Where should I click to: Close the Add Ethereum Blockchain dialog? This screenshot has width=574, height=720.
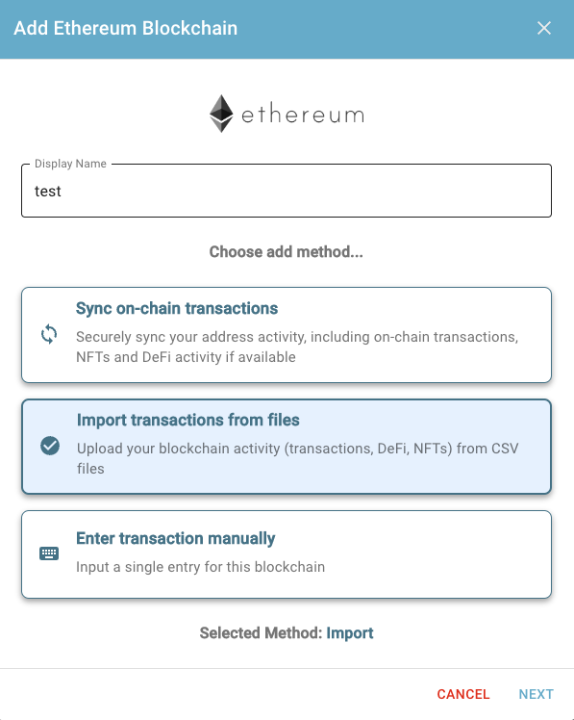pyautogui.click(x=544, y=28)
